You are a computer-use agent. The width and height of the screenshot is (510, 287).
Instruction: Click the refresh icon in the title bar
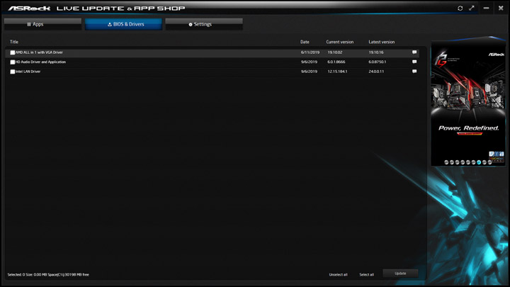click(x=460, y=8)
